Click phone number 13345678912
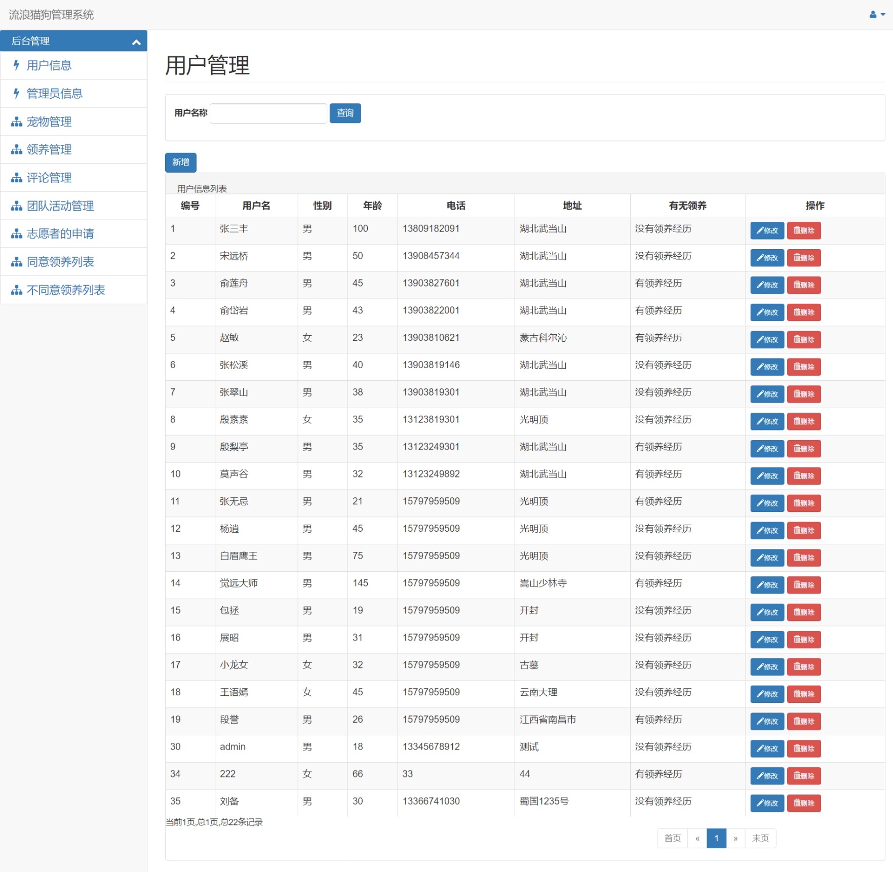This screenshot has height=872, width=893. point(431,747)
